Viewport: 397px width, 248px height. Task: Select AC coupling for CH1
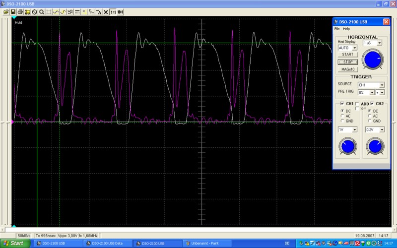click(x=342, y=116)
